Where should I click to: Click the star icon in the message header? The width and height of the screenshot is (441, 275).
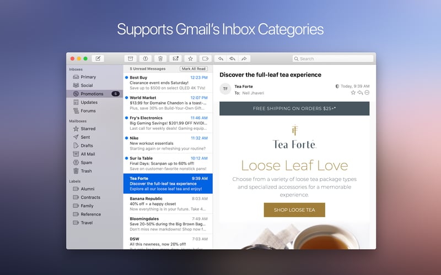(353, 92)
